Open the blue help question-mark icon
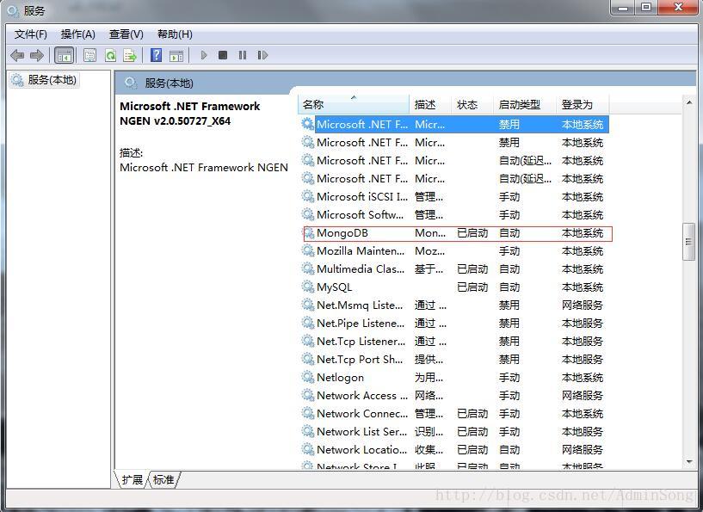 click(x=156, y=55)
